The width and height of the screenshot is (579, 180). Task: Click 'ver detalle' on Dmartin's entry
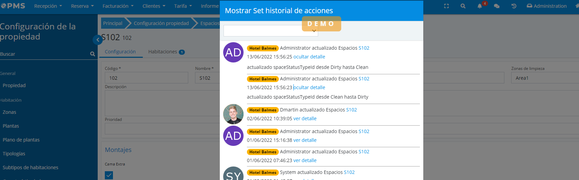(305, 119)
